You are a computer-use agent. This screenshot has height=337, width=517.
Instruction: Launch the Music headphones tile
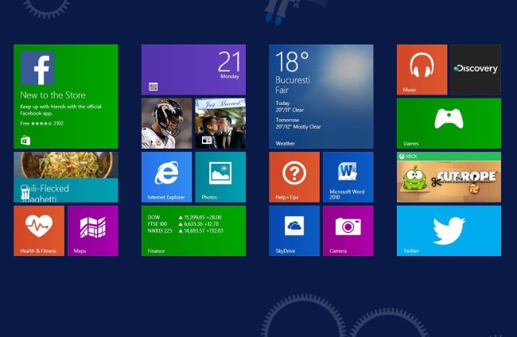[422, 69]
